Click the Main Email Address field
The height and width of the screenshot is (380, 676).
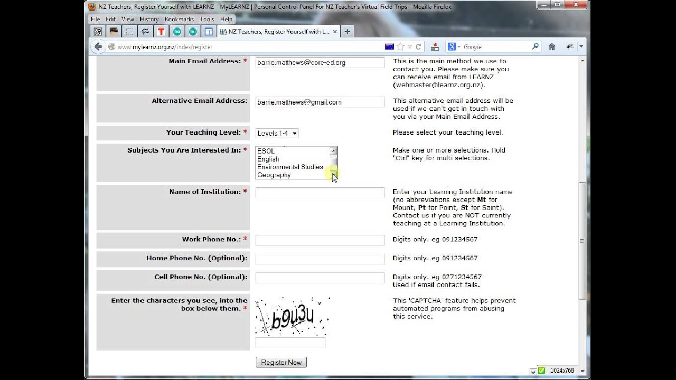point(320,62)
